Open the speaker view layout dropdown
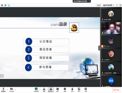This screenshot has width=122, height=93. (x=109, y=5)
